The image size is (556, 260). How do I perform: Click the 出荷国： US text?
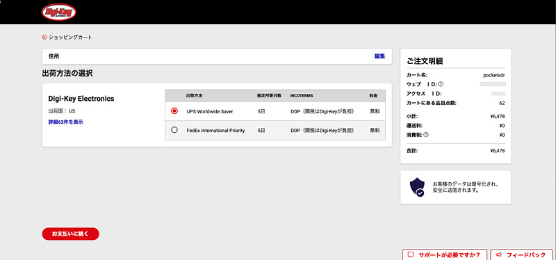(62, 111)
